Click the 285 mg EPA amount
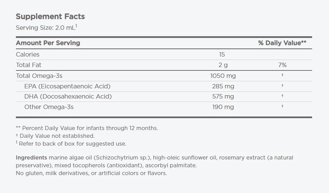 (223, 86)
